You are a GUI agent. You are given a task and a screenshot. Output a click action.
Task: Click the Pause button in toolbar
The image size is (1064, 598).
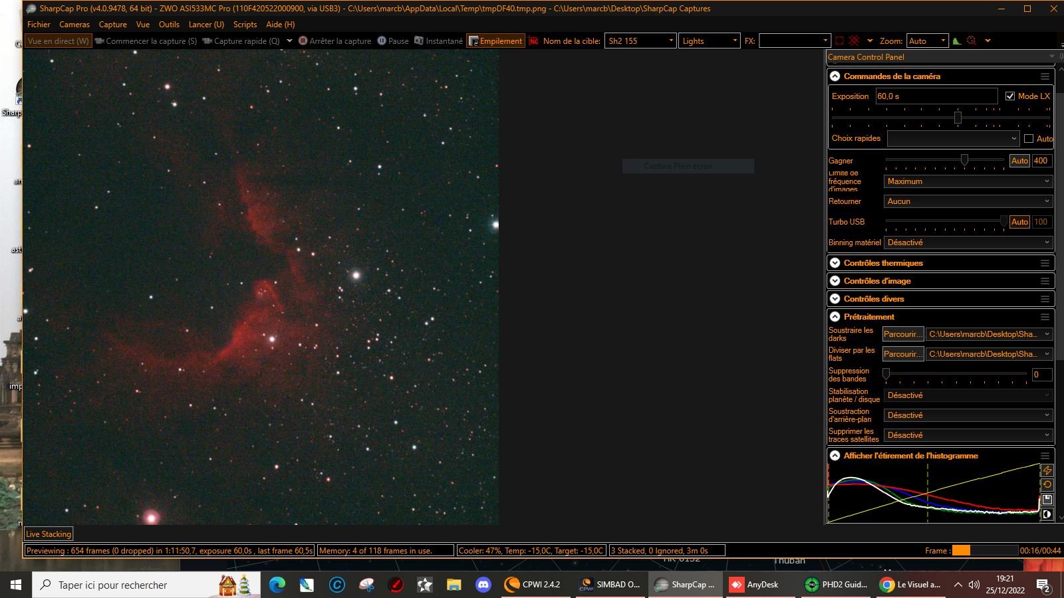(393, 41)
